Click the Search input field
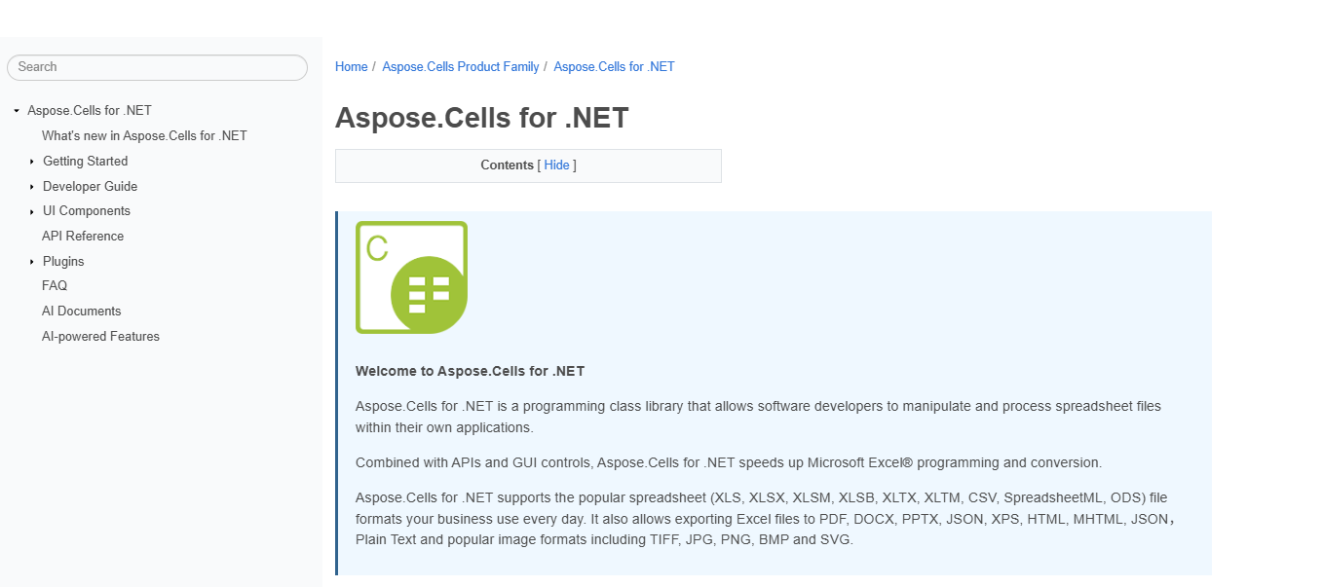This screenshot has width=1323, height=587. pos(157,67)
